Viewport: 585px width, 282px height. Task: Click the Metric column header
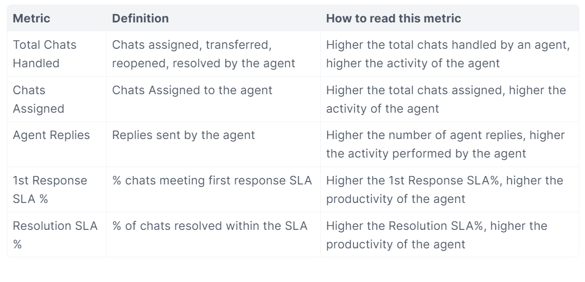31,19
